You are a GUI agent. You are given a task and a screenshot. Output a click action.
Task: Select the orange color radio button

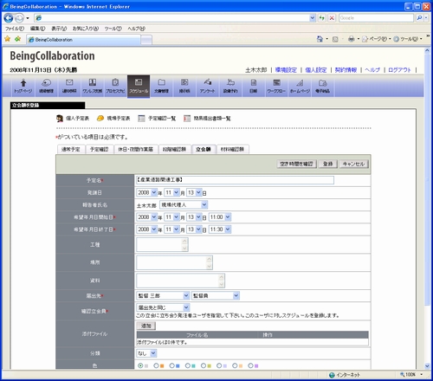pyautogui.click(x=156, y=365)
